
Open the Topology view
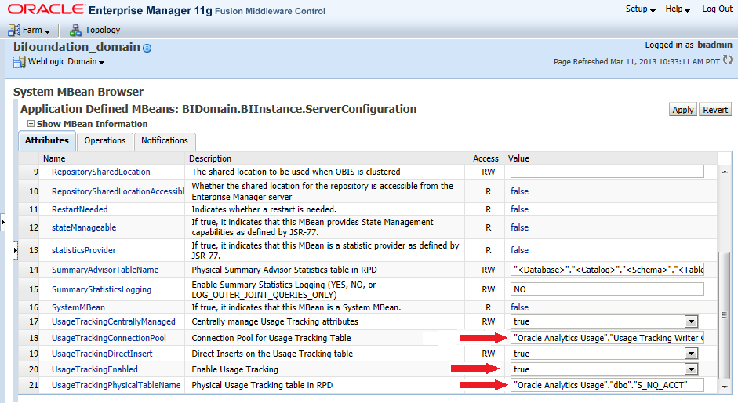103,30
